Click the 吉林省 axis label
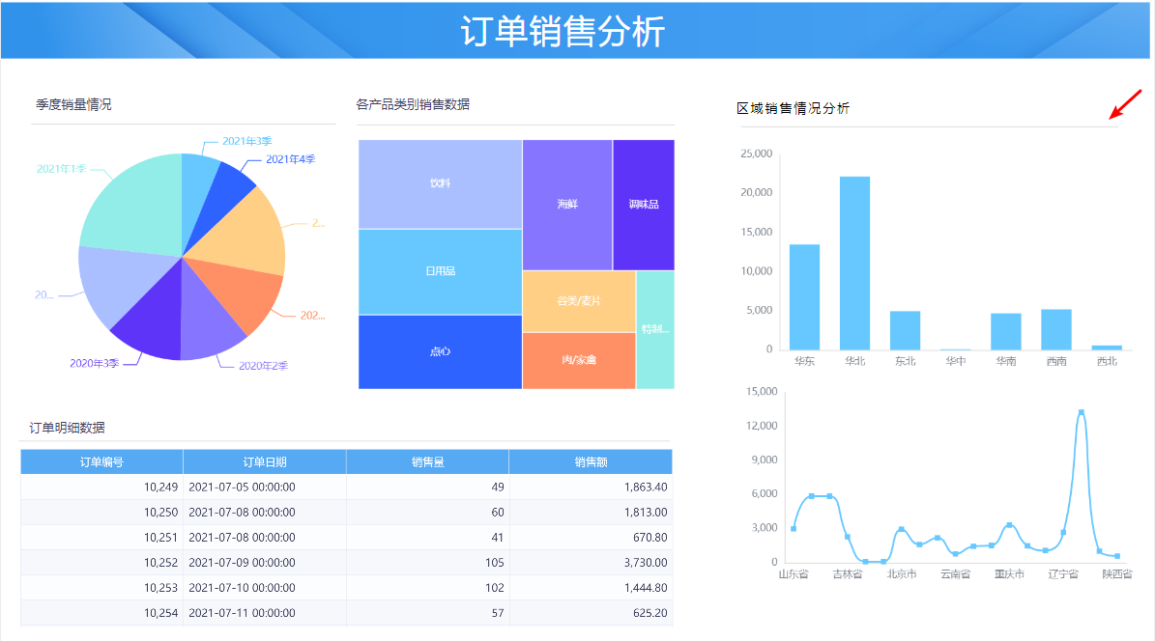 tap(847, 574)
